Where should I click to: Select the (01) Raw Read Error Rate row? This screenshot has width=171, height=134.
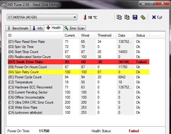[79, 42]
